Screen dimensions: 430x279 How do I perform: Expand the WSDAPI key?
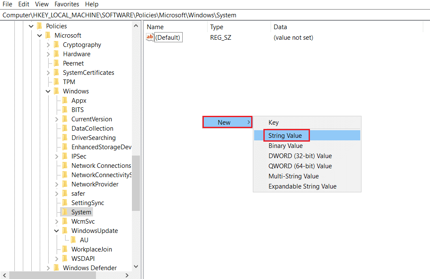[57, 259]
